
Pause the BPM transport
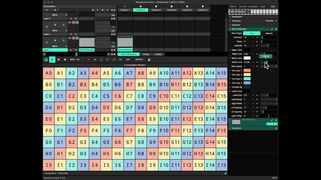pos(59,59)
